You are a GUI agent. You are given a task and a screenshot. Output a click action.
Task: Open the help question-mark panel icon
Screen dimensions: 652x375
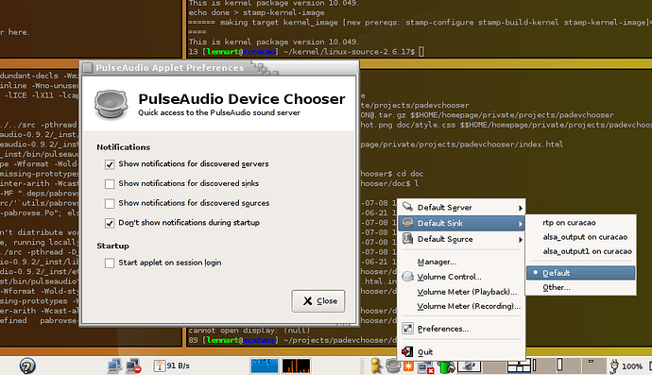(27, 366)
